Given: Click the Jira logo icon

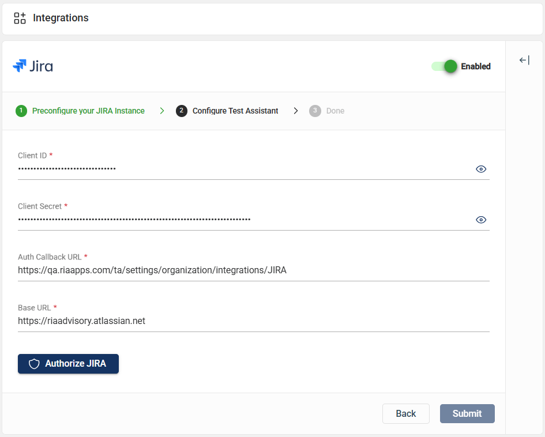Looking at the screenshot, I should point(19,66).
